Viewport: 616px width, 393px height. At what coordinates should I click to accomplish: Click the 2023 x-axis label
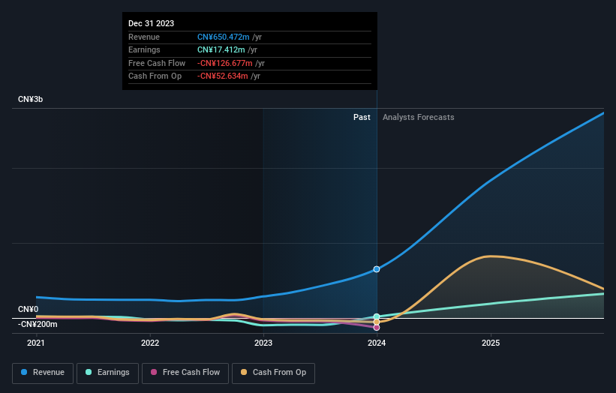(x=263, y=343)
